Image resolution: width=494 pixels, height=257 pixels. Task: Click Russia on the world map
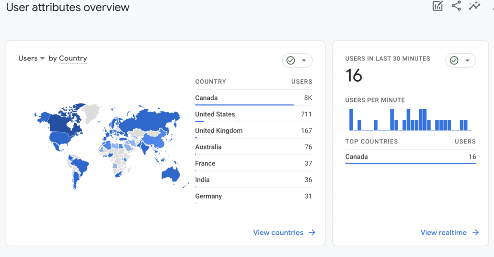point(148,121)
